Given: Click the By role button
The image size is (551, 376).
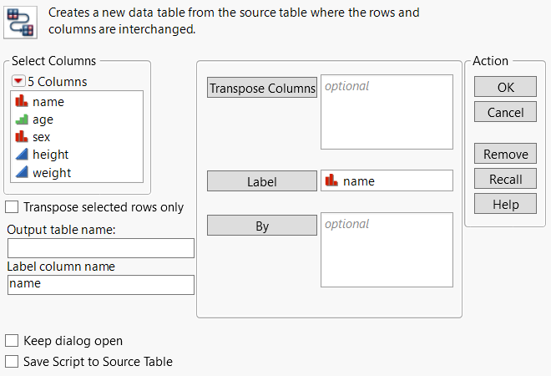Looking at the screenshot, I should pyautogui.click(x=261, y=226).
